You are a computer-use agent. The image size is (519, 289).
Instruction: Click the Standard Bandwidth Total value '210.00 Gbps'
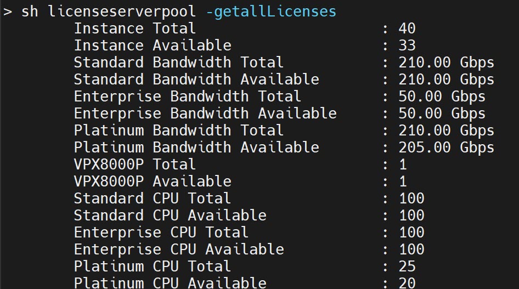pyautogui.click(x=446, y=63)
